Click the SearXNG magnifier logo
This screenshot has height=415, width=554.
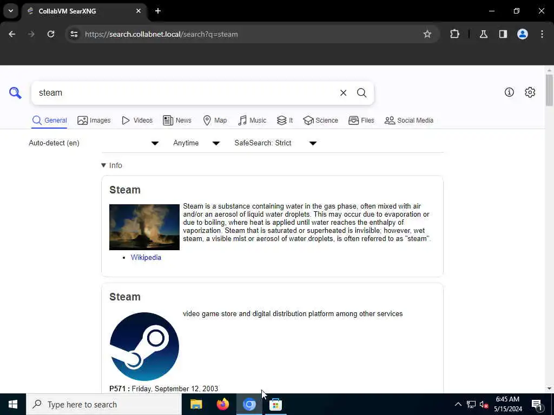coord(15,93)
